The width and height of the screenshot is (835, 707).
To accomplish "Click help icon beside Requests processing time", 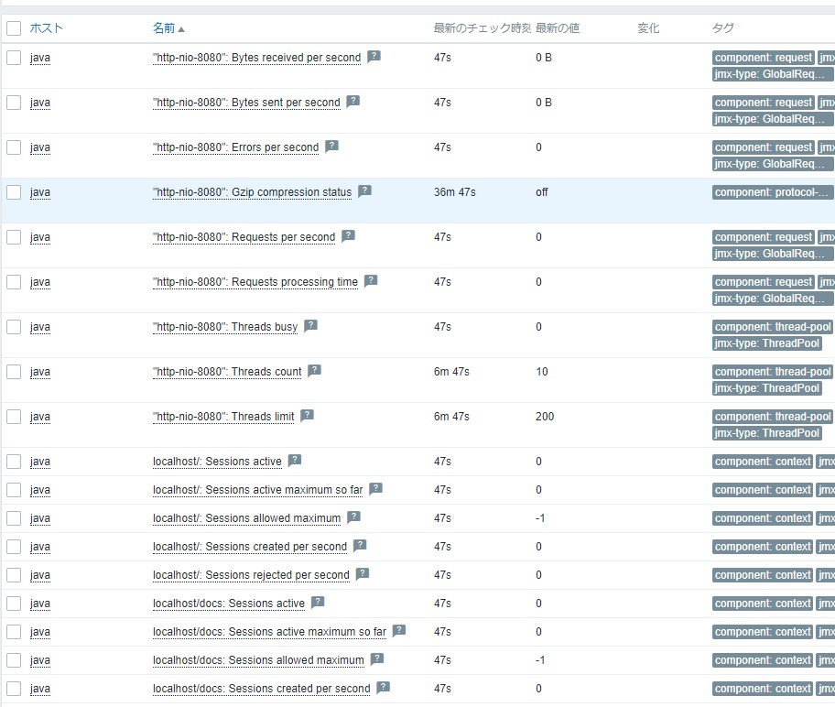I will tap(370, 281).
